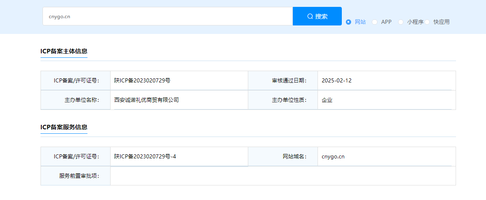Click the 审核通过日期 label cell
This screenshot has width=486, height=200.
[x=283, y=80]
